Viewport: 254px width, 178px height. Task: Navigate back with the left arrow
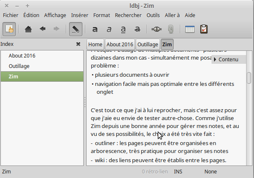pos(42,29)
